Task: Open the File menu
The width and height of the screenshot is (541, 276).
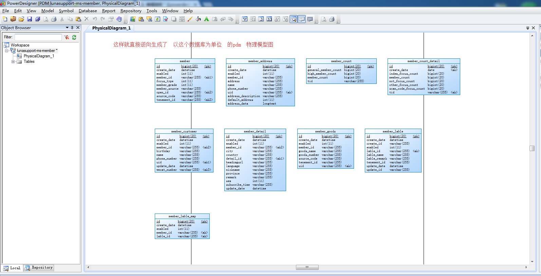Action: click(x=6, y=11)
